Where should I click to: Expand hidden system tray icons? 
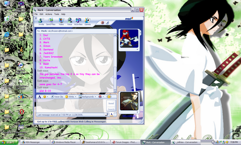(213, 142)
